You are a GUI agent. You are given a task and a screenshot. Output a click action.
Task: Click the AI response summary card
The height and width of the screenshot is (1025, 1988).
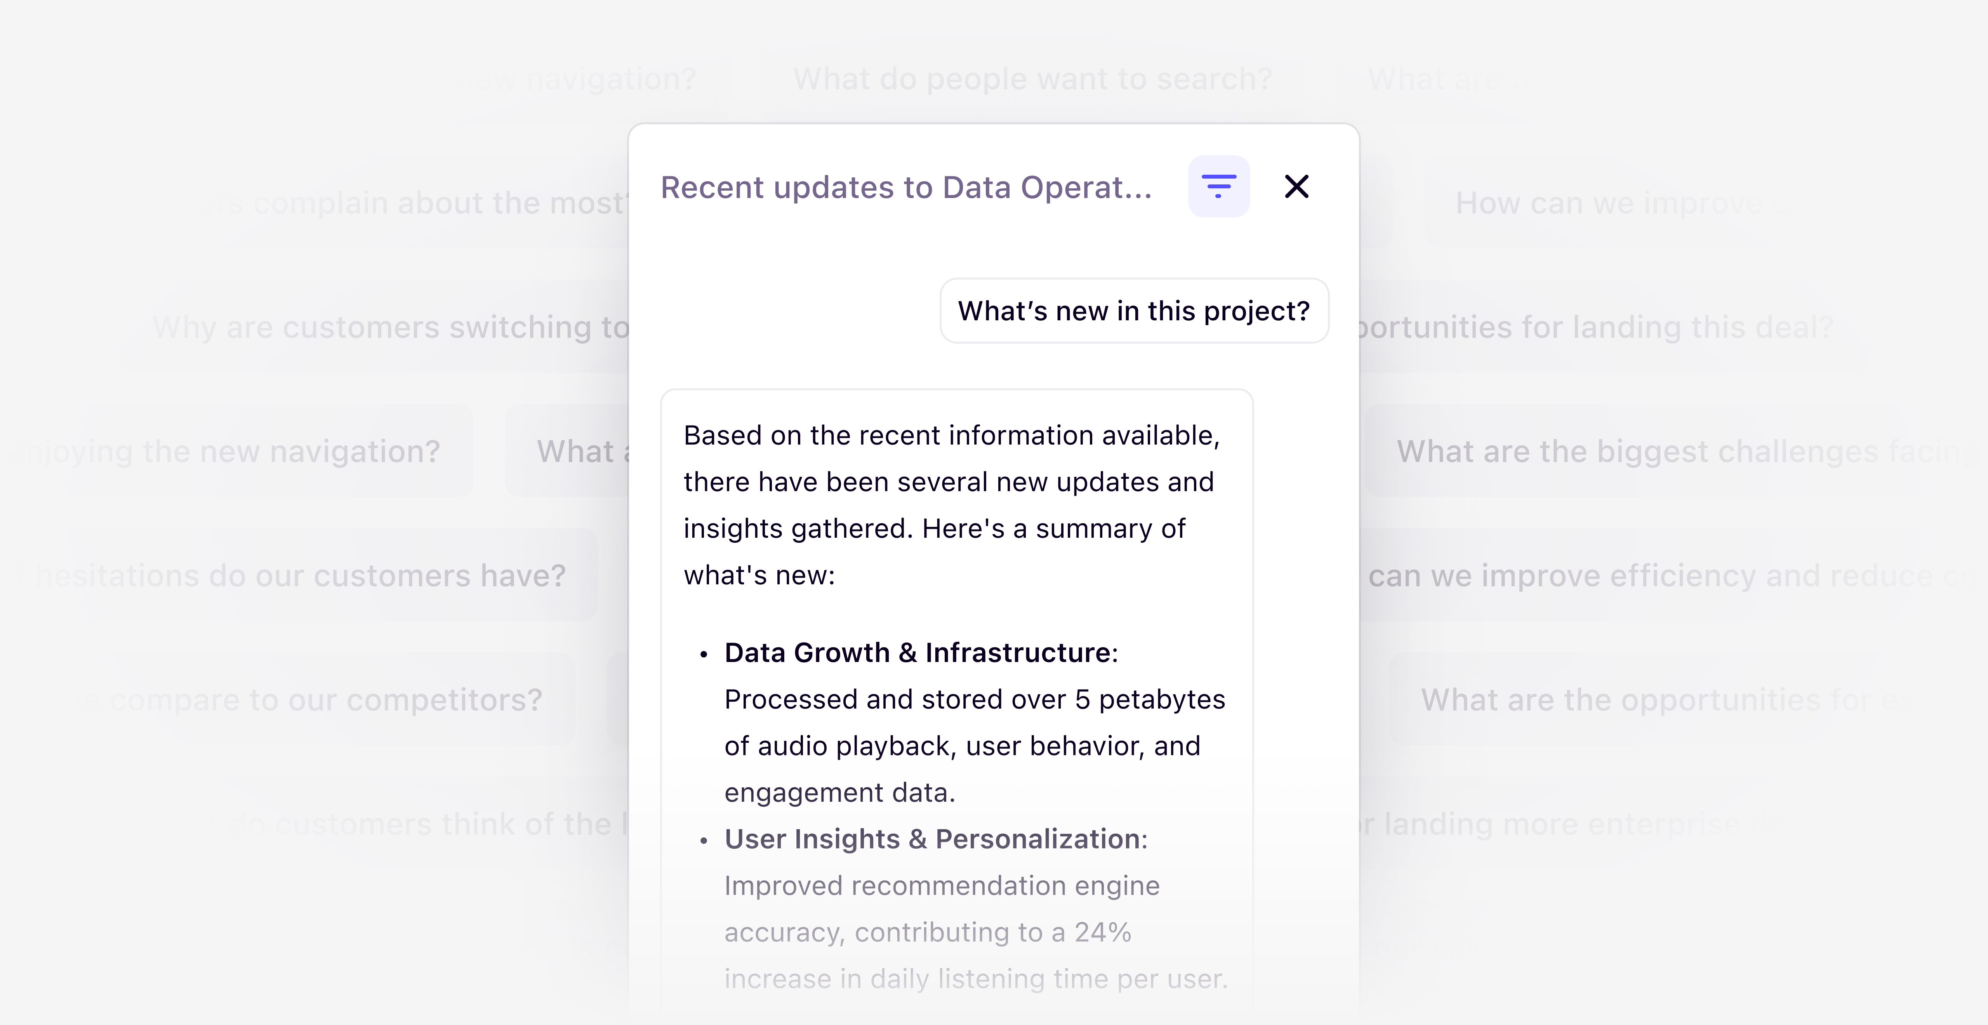957,695
